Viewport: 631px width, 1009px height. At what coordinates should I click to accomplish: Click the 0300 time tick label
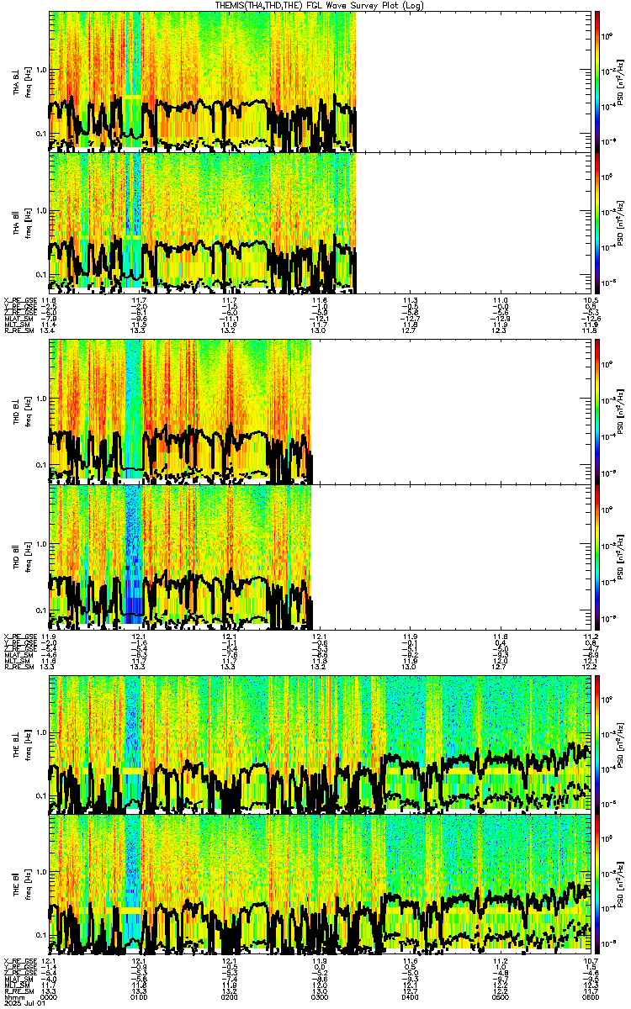click(x=319, y=997)
